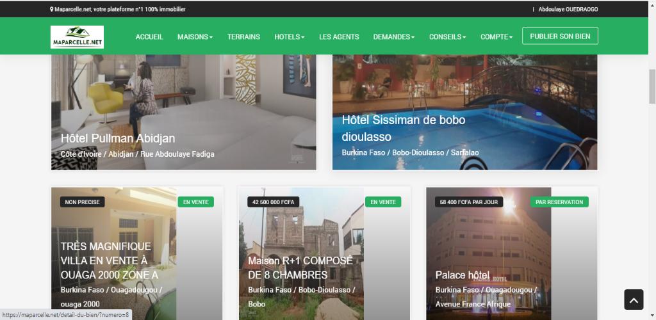Click the location pin icon in top bar

coord(51,9)
